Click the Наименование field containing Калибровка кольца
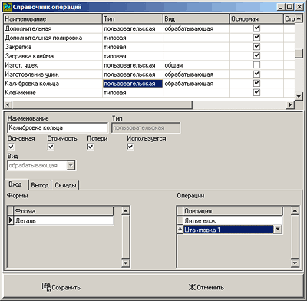Viewport: 307px width, 301px height. pos(58,127)
